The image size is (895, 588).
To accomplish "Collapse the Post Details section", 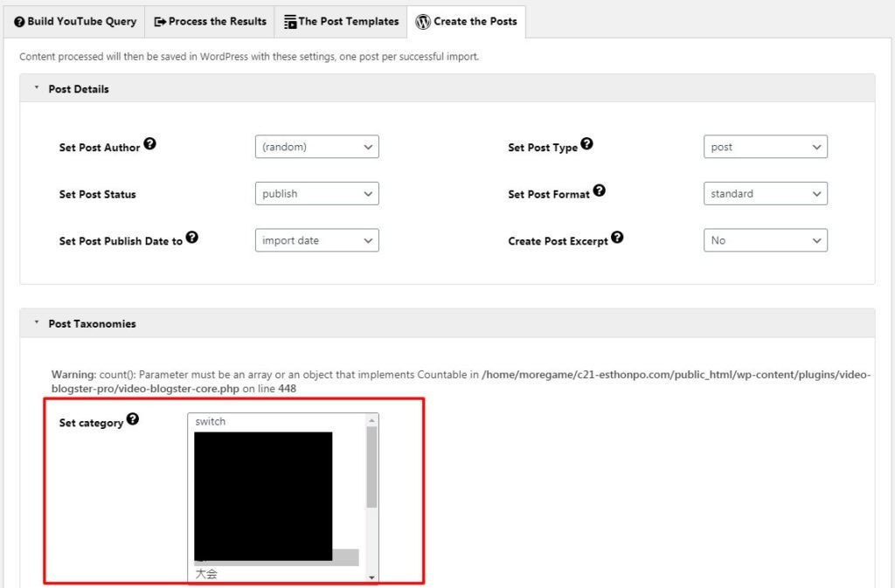I will (37, 88).
